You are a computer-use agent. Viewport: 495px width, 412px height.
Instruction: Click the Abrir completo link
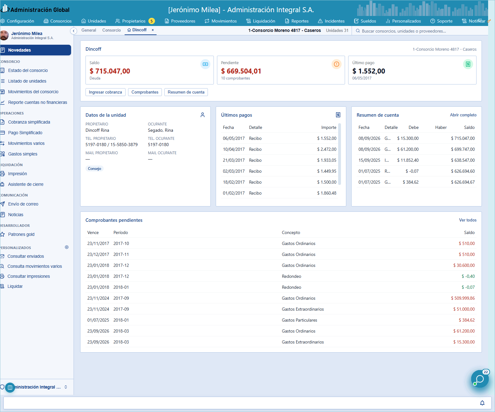pyautogui.click(x=463, y=115)
